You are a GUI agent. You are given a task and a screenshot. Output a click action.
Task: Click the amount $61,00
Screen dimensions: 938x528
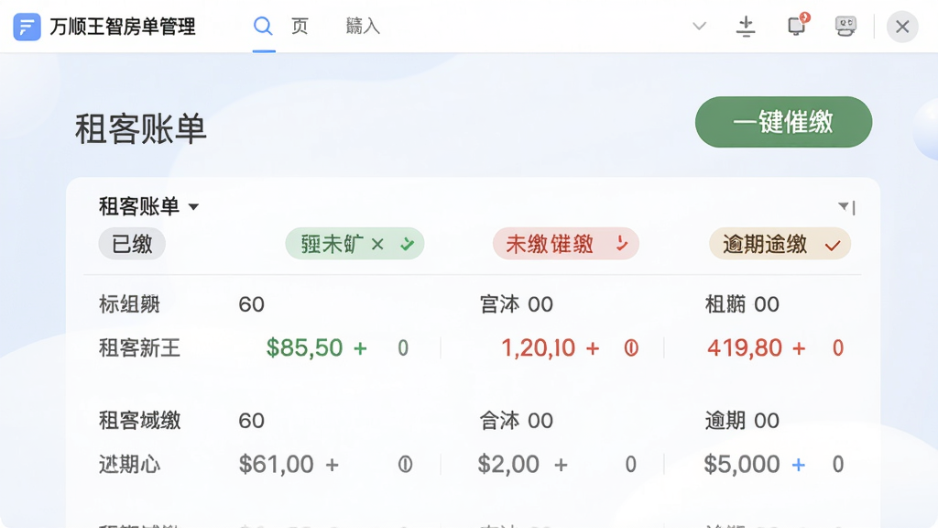[x=277, y=464]
